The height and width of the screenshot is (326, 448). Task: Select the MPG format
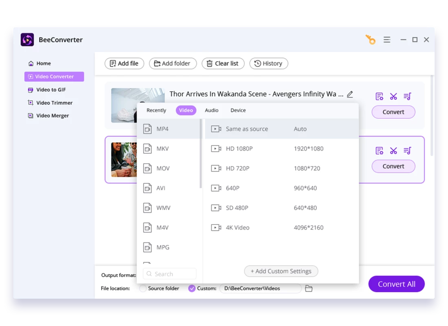coord(169,247)
